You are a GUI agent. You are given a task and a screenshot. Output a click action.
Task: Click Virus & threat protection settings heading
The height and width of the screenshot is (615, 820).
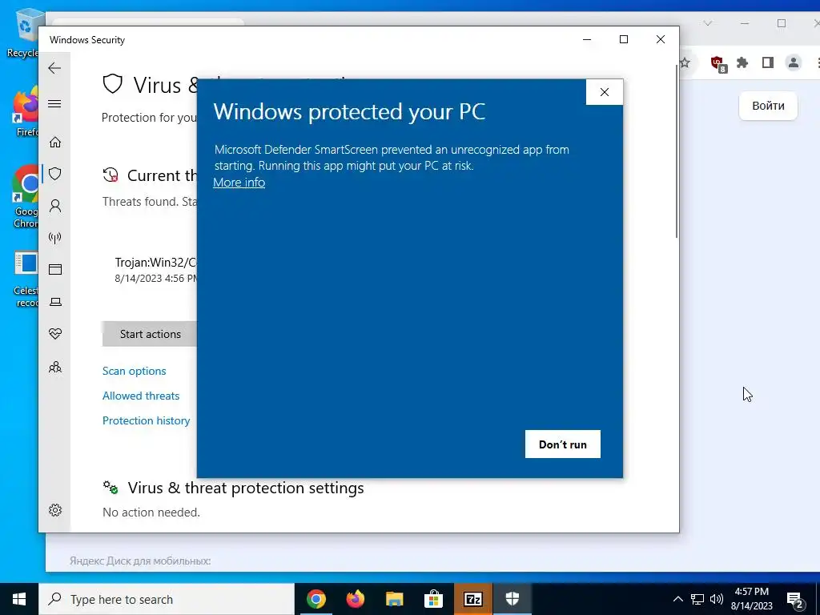click(246, 488)
